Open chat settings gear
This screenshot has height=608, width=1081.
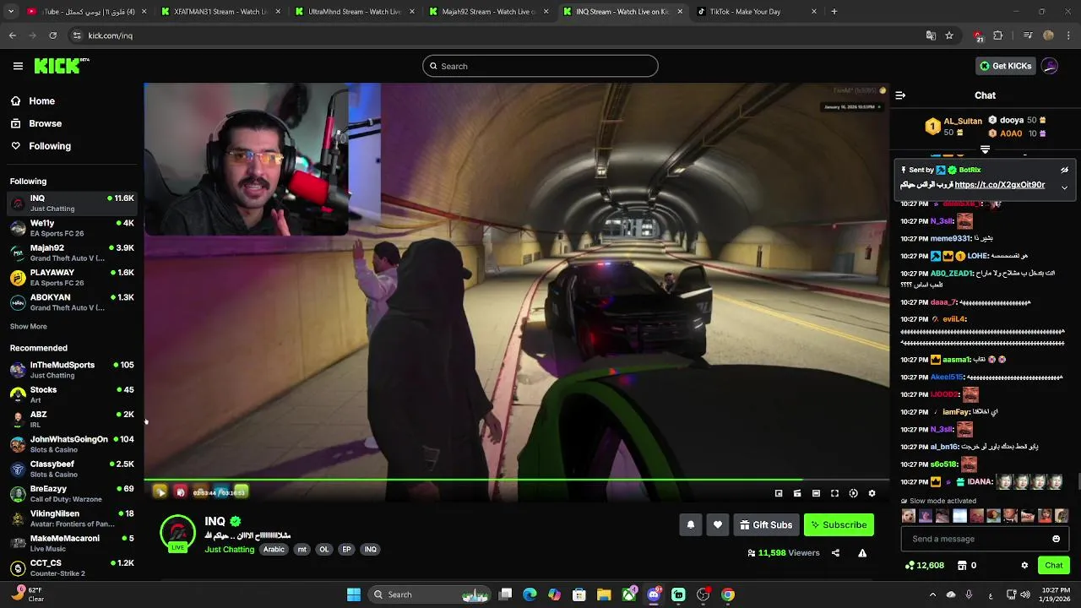tap(1024, 565)
